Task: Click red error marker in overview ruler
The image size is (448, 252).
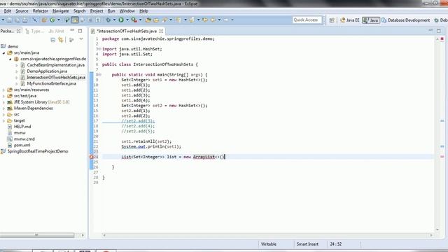Action: (x=442, y=157)
